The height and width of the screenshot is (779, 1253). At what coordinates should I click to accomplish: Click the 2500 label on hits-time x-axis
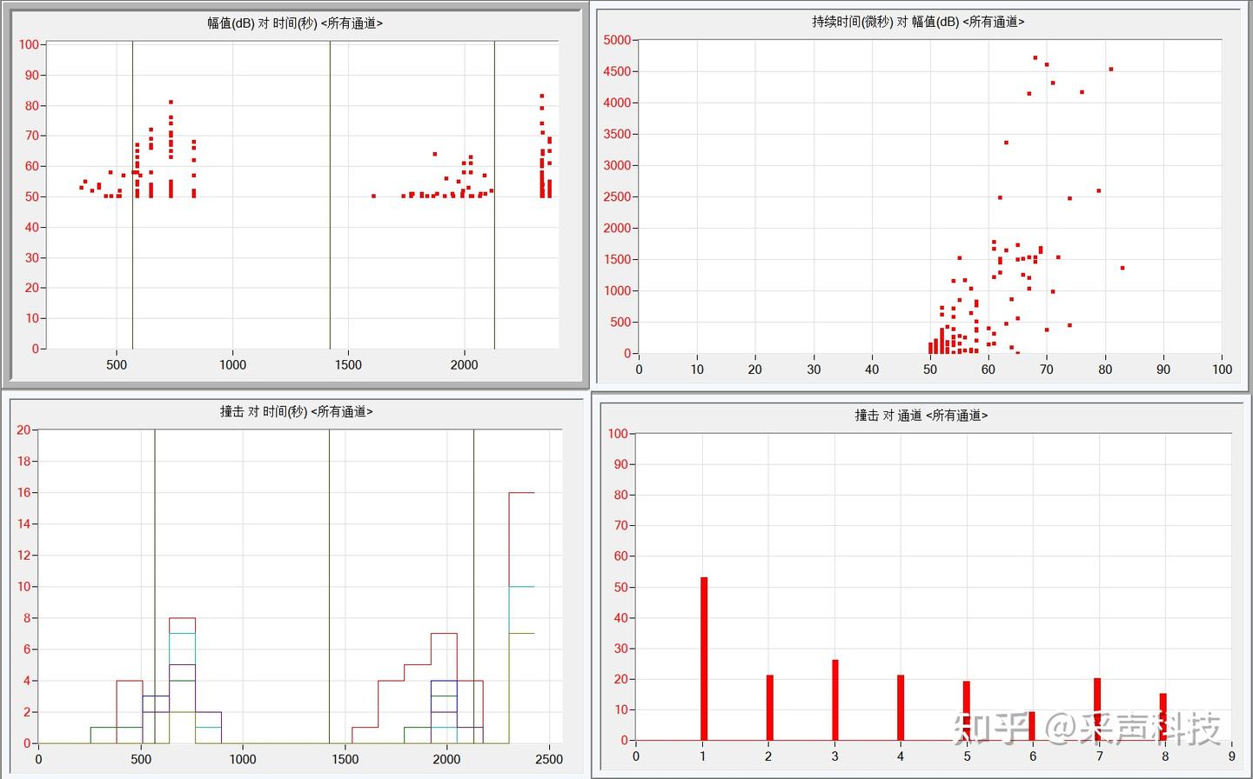tap(549, 759)
